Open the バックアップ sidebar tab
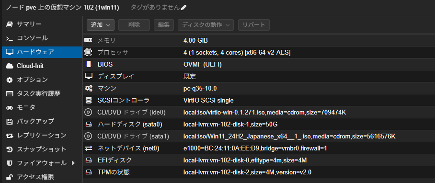Screen dimensions: 435x183 click(x=42, y=122)
